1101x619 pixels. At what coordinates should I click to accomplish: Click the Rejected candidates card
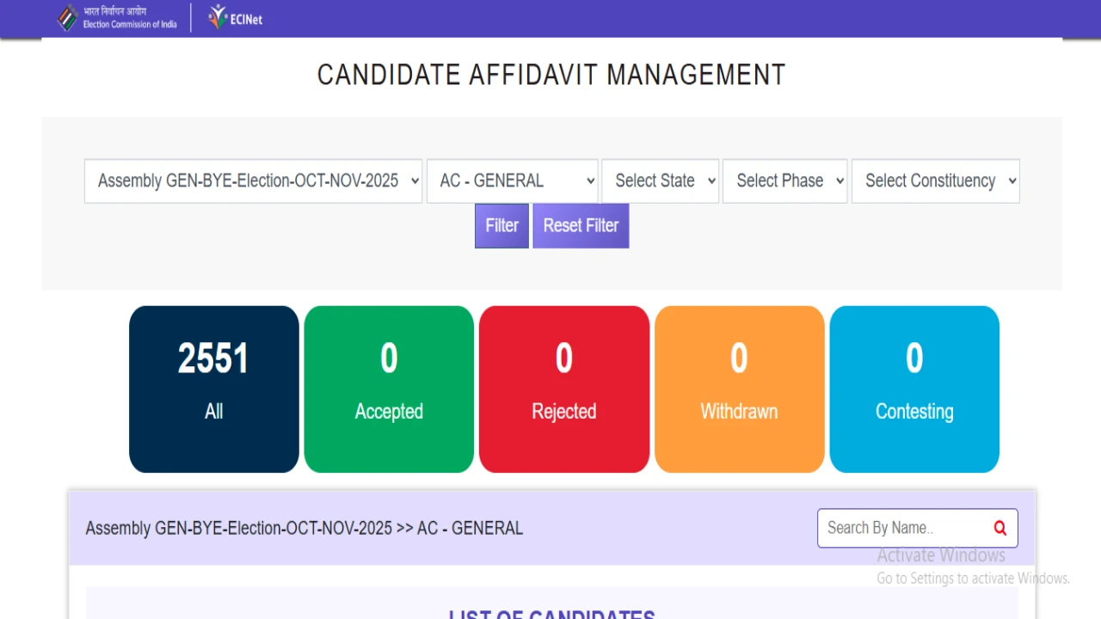click(x=563, y=389)
